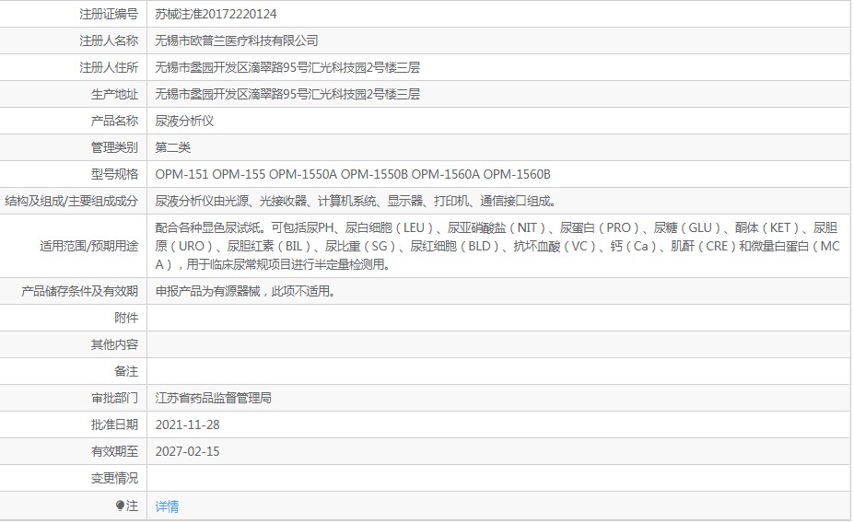Click the 适用范围/预期用途 label
Image resolution: width=854 pixels, height=523 pixels.
click(88, 246)
